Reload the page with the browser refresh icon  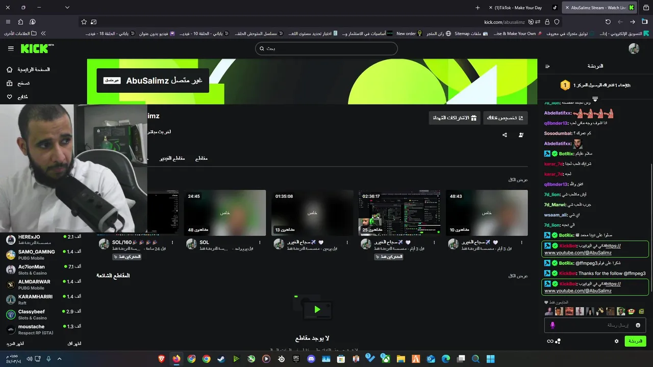608,22
